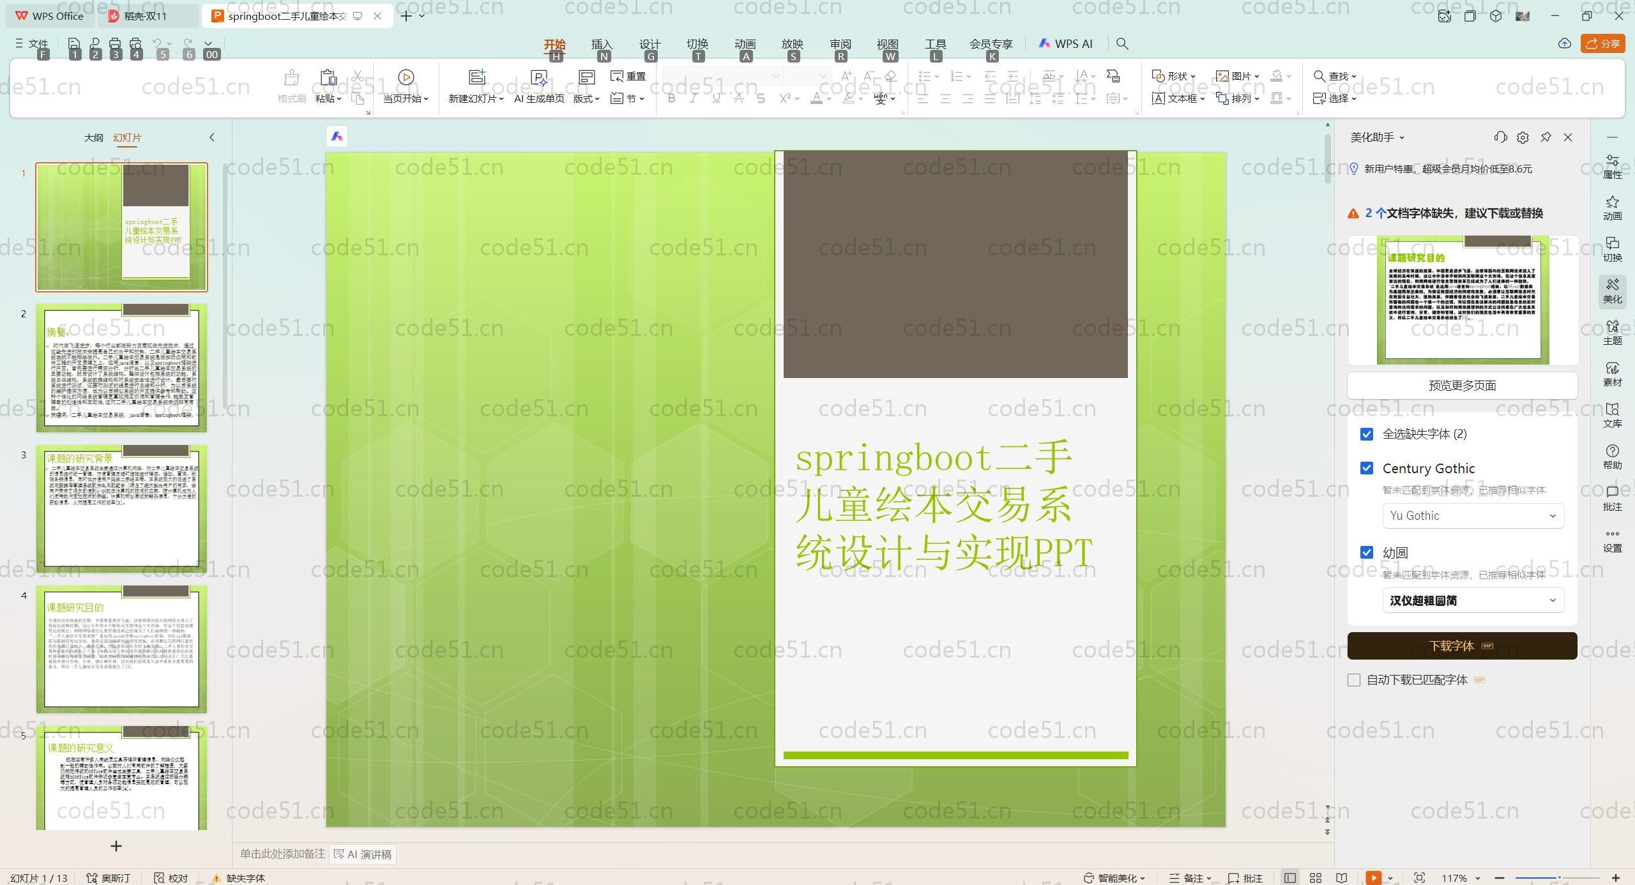The width and height of the screenshot is (1635, 885).
Task: Enable auto download matched fonts
Action: pos(1354,680)
